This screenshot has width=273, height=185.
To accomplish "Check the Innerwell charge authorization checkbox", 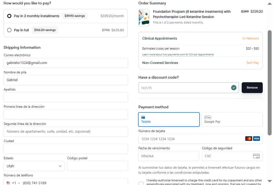I will pyautogui.click(x=141, y=183).
